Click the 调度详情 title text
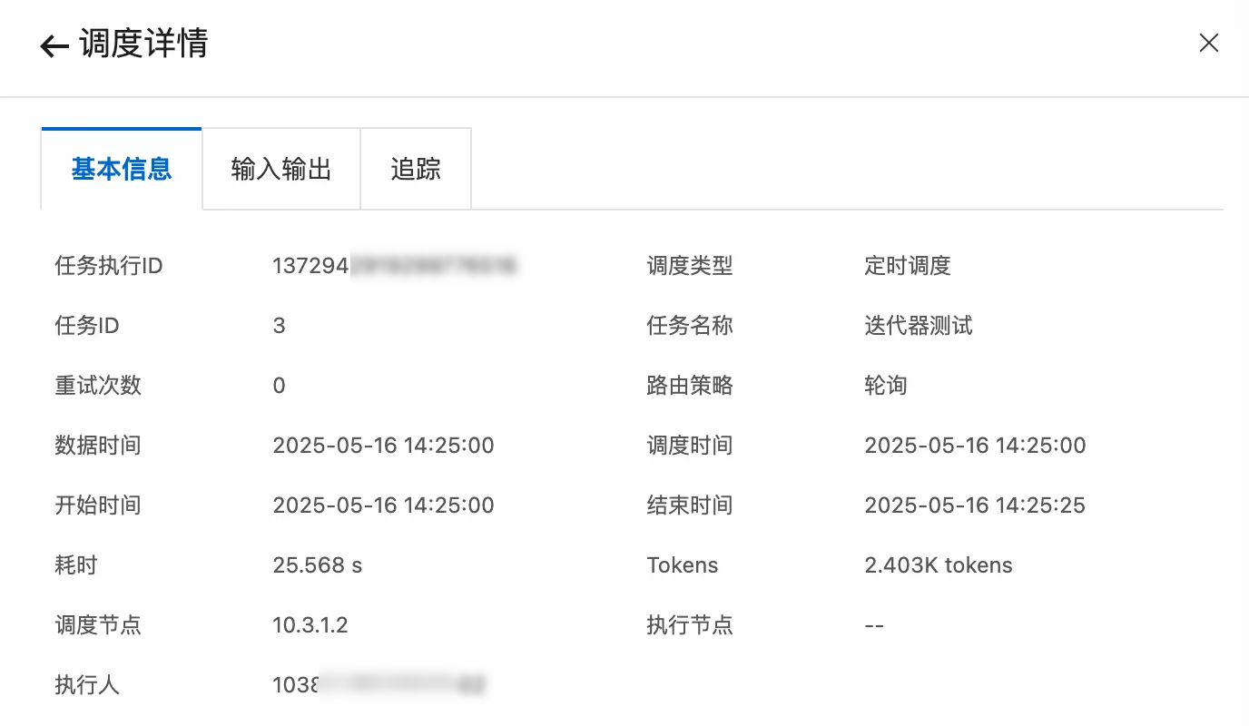Viewport: 1249px width, 726px height. (144, 44)
